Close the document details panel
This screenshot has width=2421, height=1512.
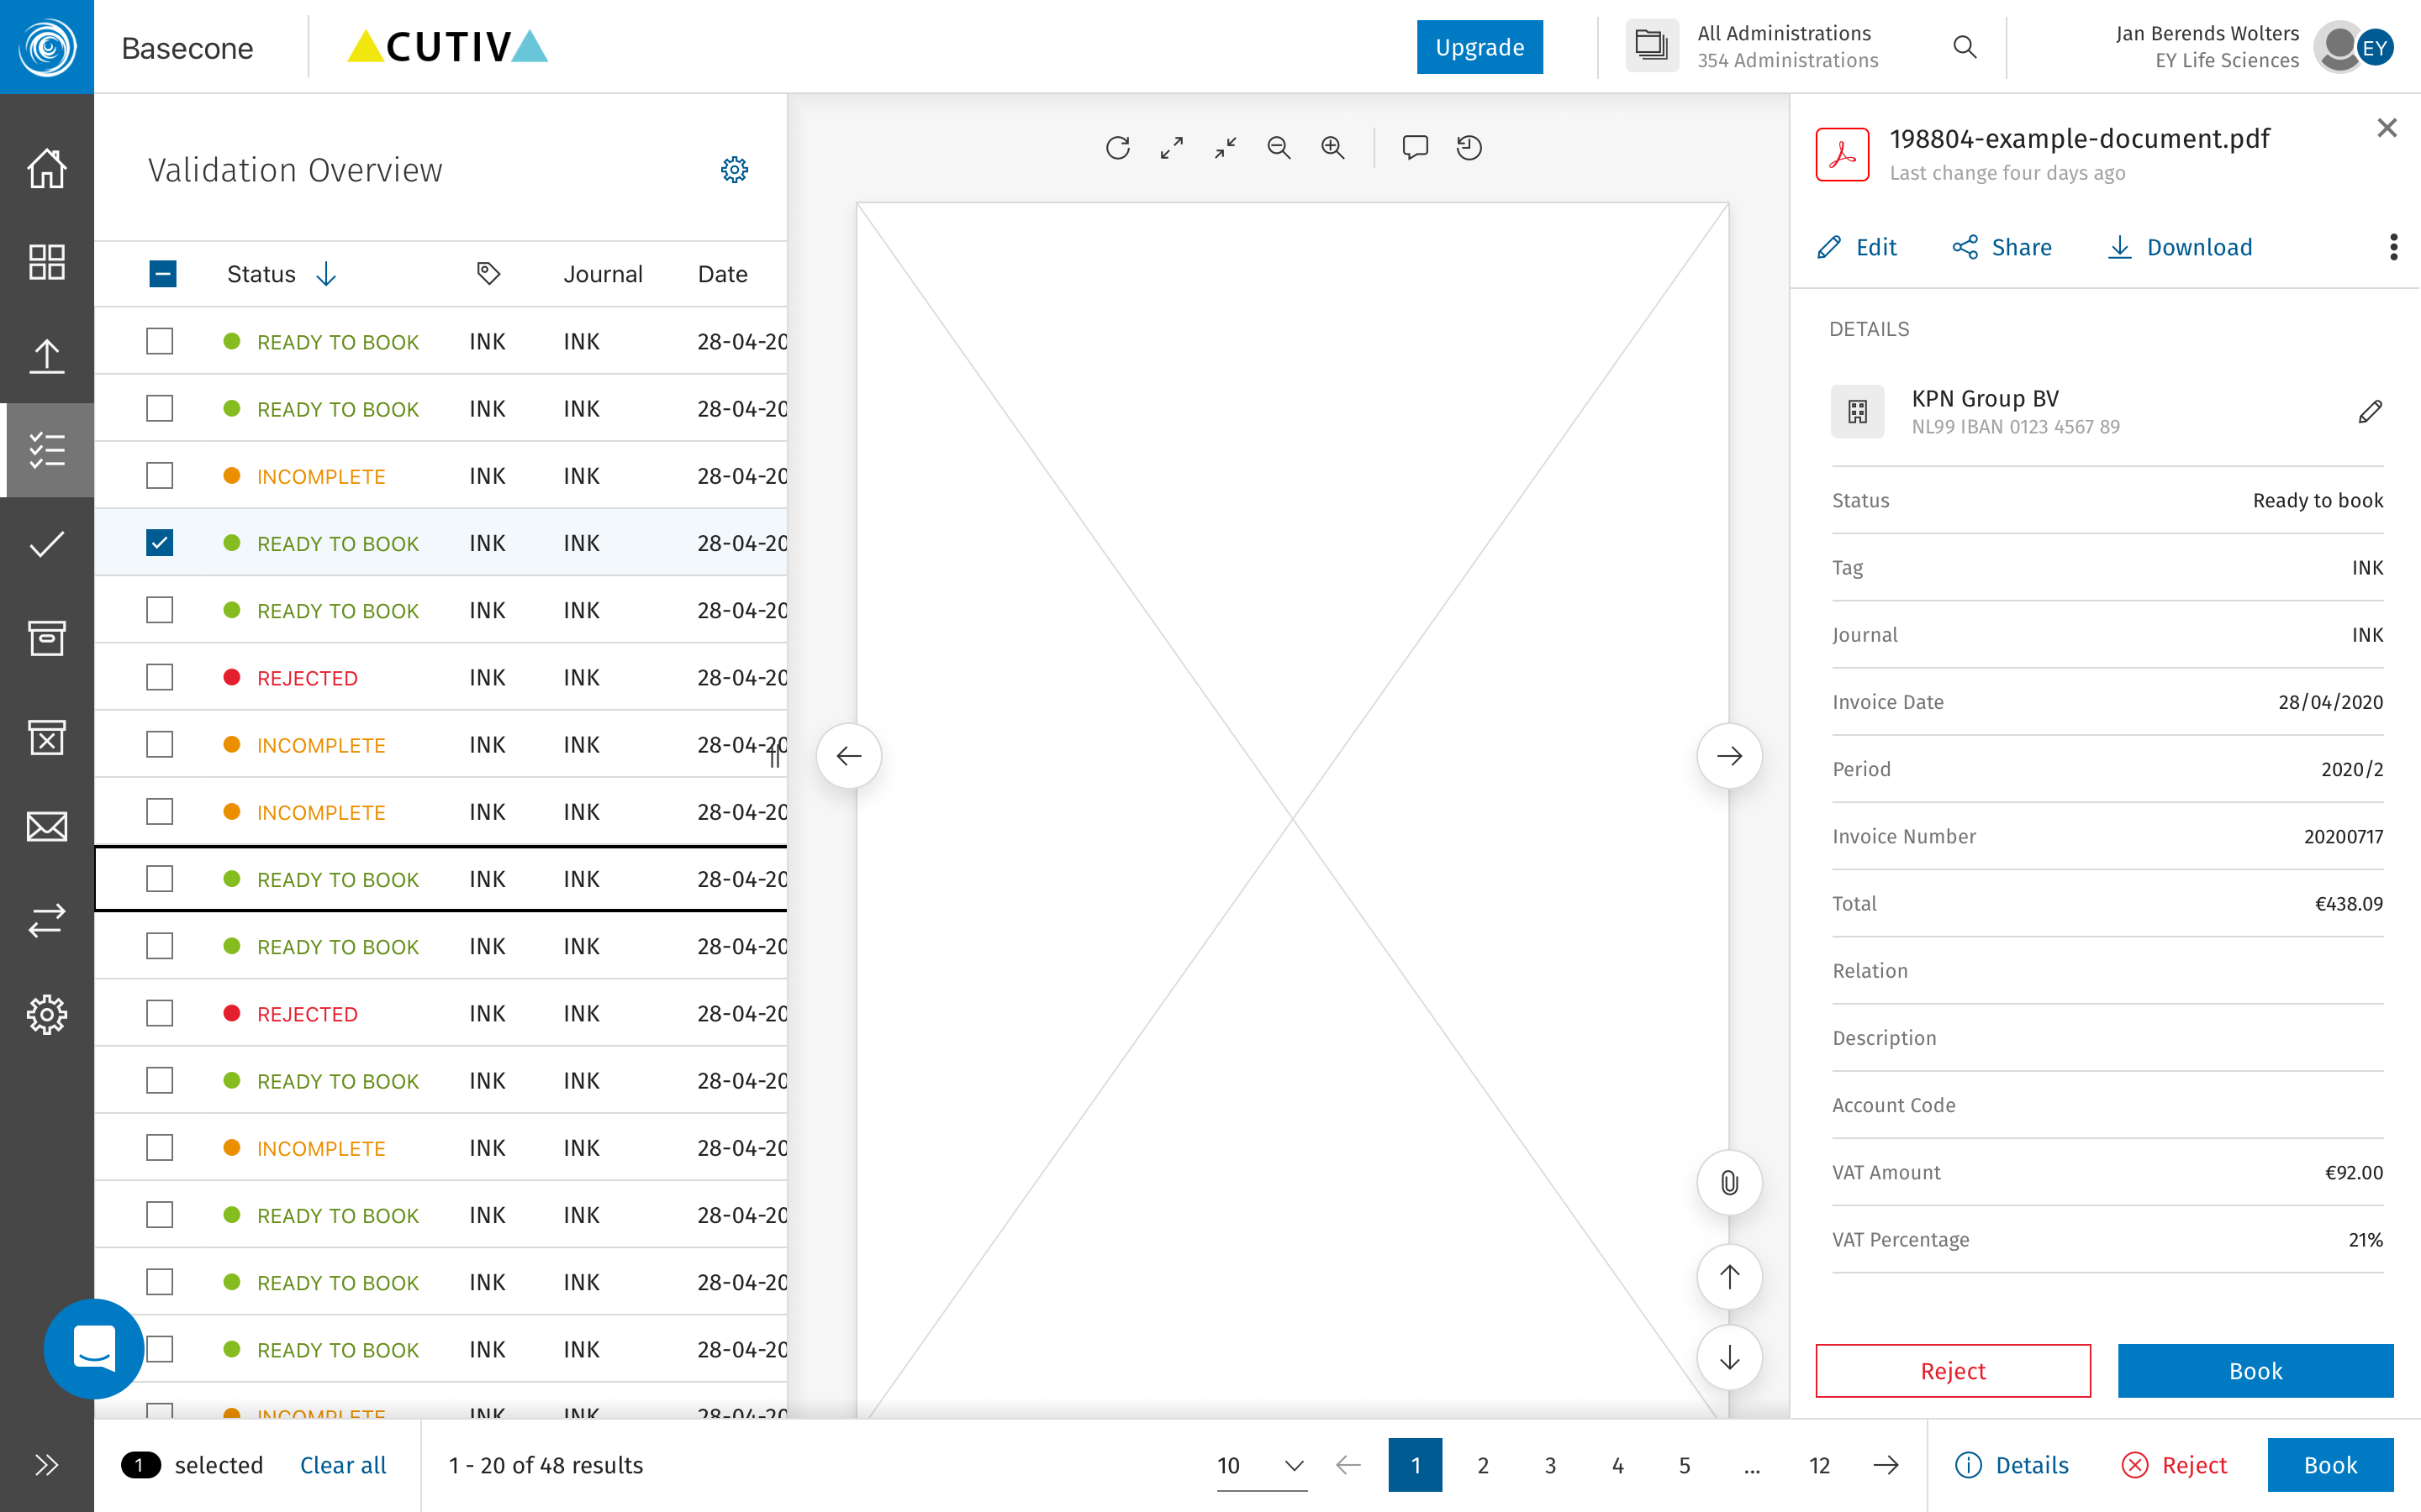coord(2387,128)
